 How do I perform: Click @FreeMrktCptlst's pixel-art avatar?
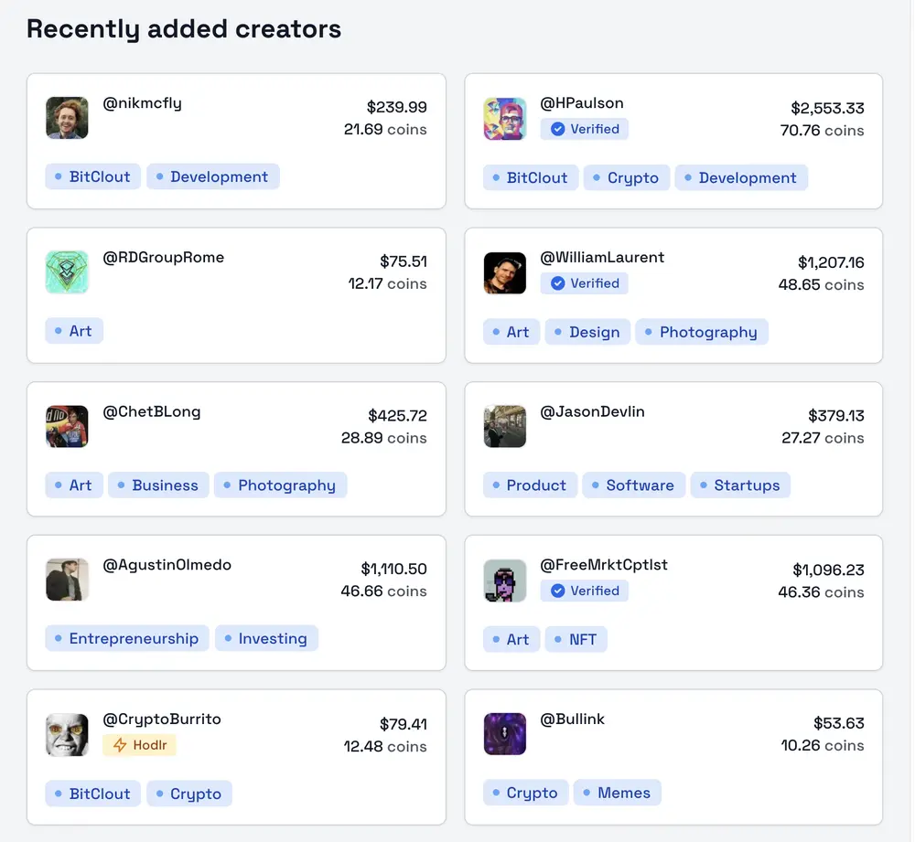[x=505, y=580]
